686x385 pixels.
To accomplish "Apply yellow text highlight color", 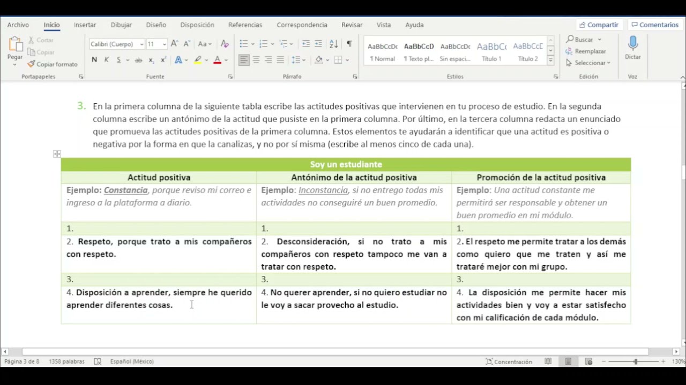I will [198, 60].
